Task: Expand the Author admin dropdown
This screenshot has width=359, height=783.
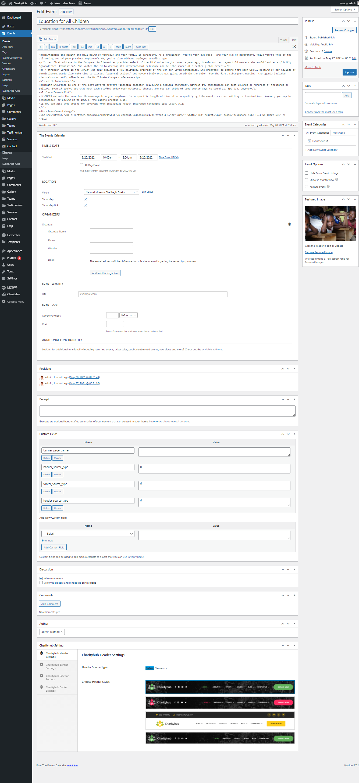Action: click(x=52, y=632)
